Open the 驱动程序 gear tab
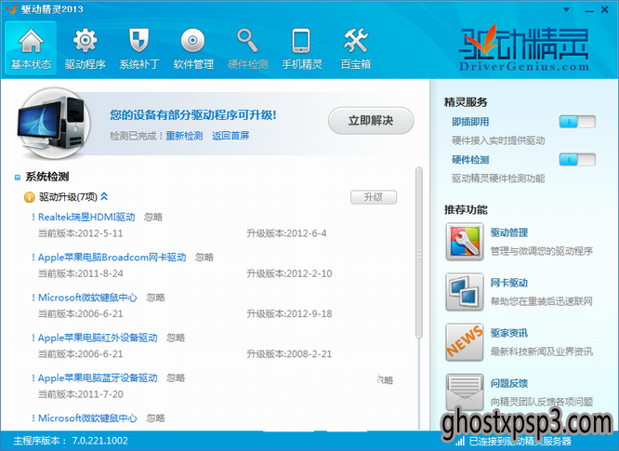 (85, 48)
